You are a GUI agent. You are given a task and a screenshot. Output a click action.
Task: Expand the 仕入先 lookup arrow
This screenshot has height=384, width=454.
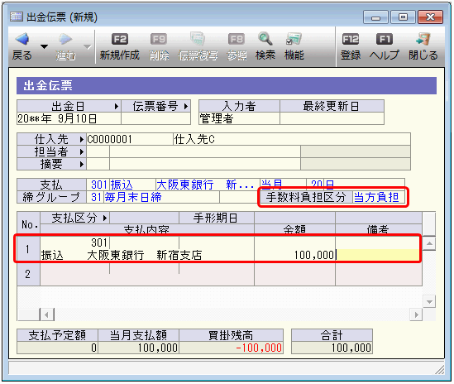coord(82,139)
